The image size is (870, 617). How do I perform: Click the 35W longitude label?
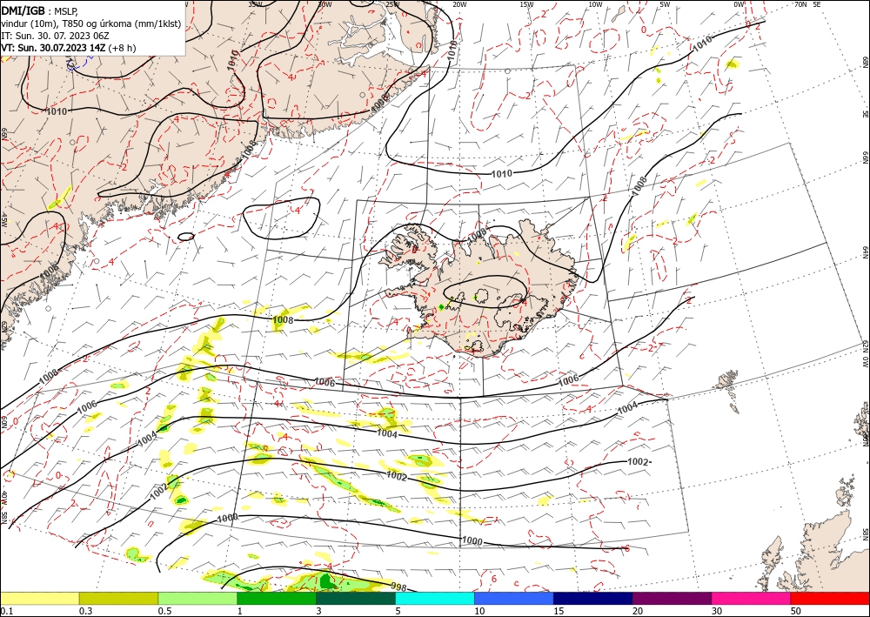255,4
